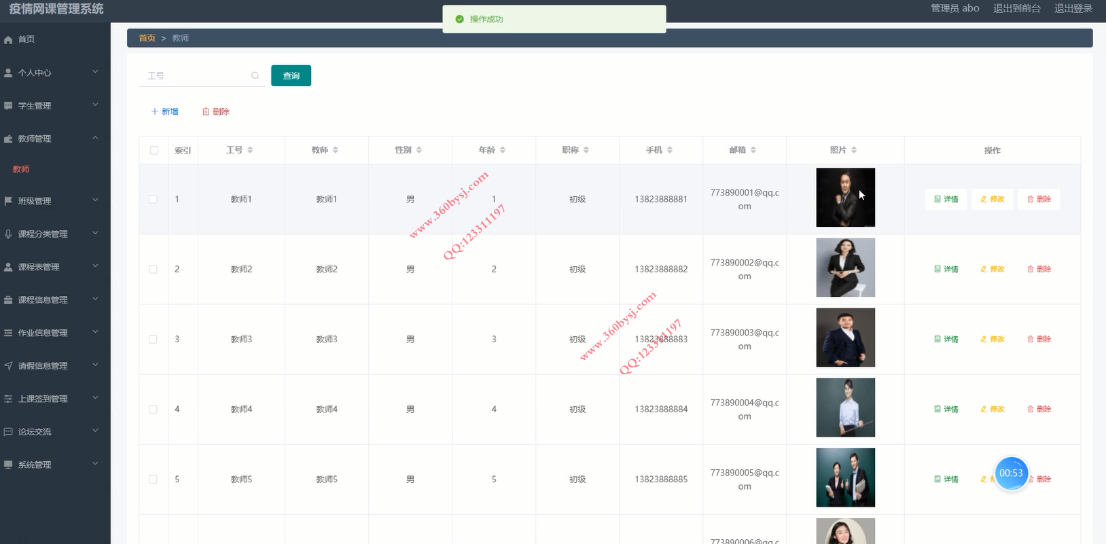1106x544 pixels.
Task: Open the 上课签到管理 menu label
Action: tap(43, 399)
